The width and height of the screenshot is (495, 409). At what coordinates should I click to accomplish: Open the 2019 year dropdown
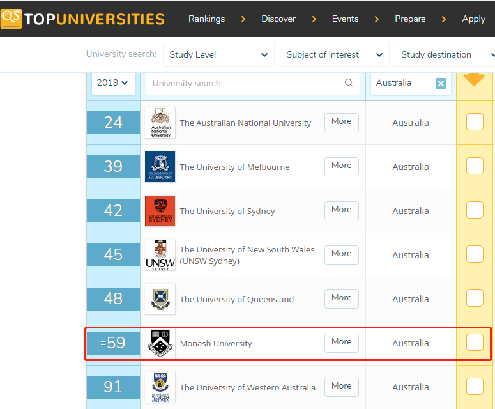tap(112, 83)
